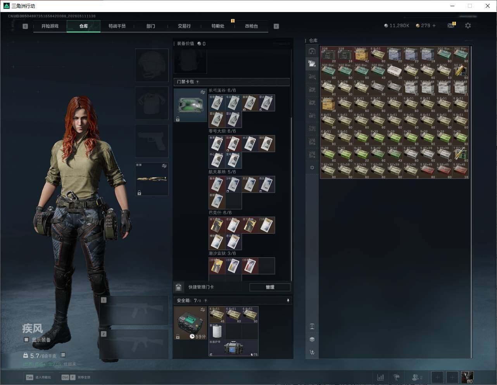The height and width of the screenshot is (385, 497).
Task: Click the 潮汐监狱: 3/6 section label
Action: coord(222,253)
